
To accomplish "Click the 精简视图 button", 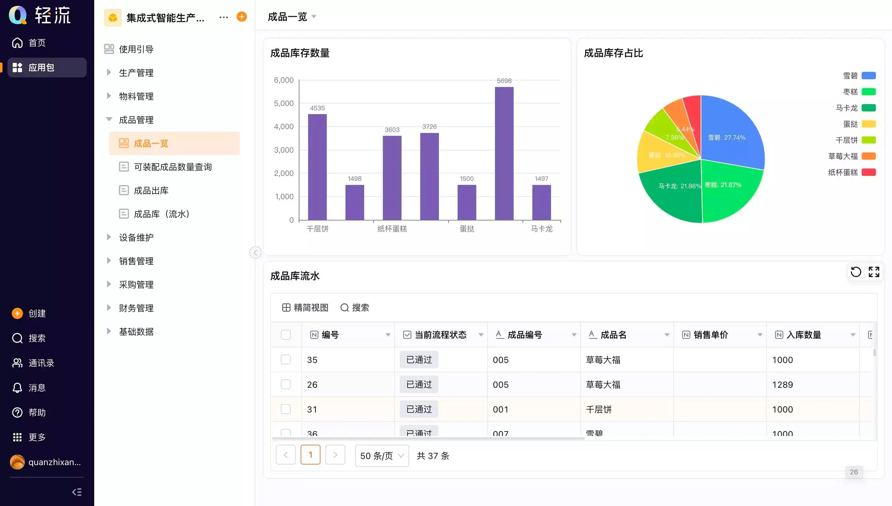I will (305, 308).
